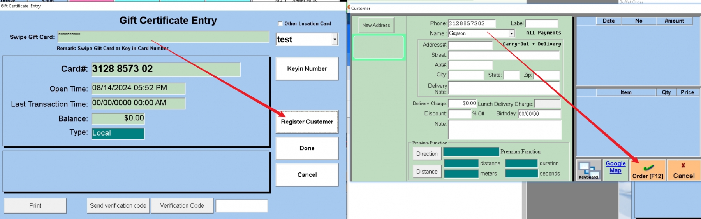Click the No column header
The height and width of the screenshot is (219, 701).
(x=639, y=21)
